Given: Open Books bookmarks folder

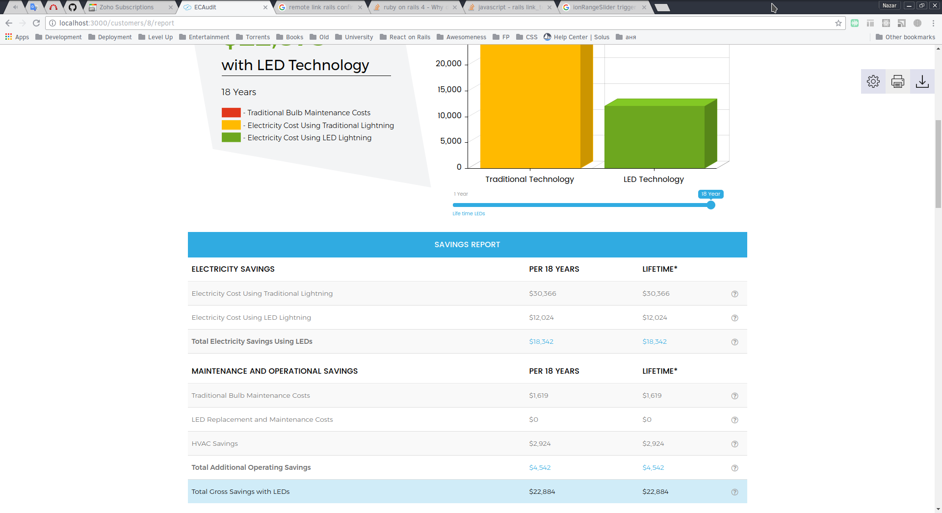Looking at the screenshot, I should pyautogui.click(x=289, y=37).
